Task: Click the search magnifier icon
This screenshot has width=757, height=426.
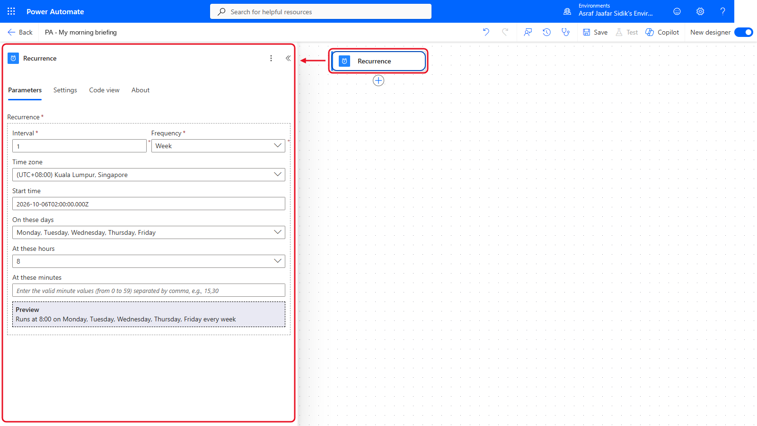Action: 221,11
